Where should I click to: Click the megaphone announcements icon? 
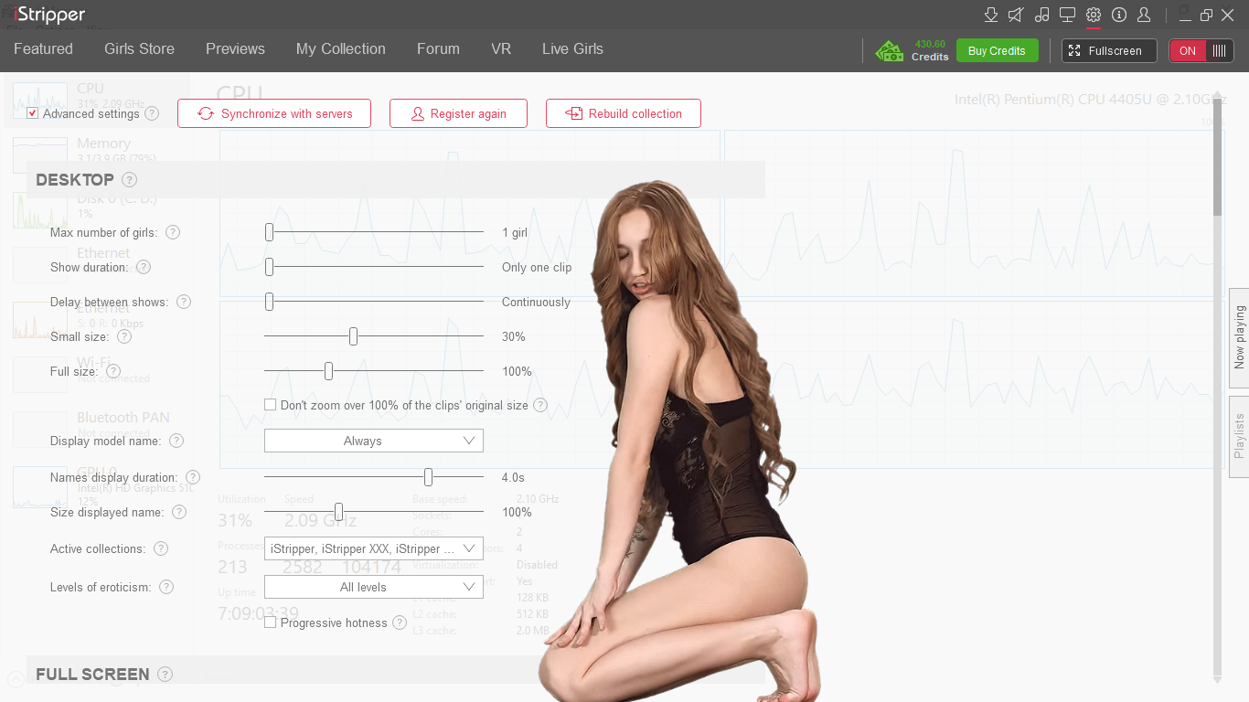coord(1016,15)
